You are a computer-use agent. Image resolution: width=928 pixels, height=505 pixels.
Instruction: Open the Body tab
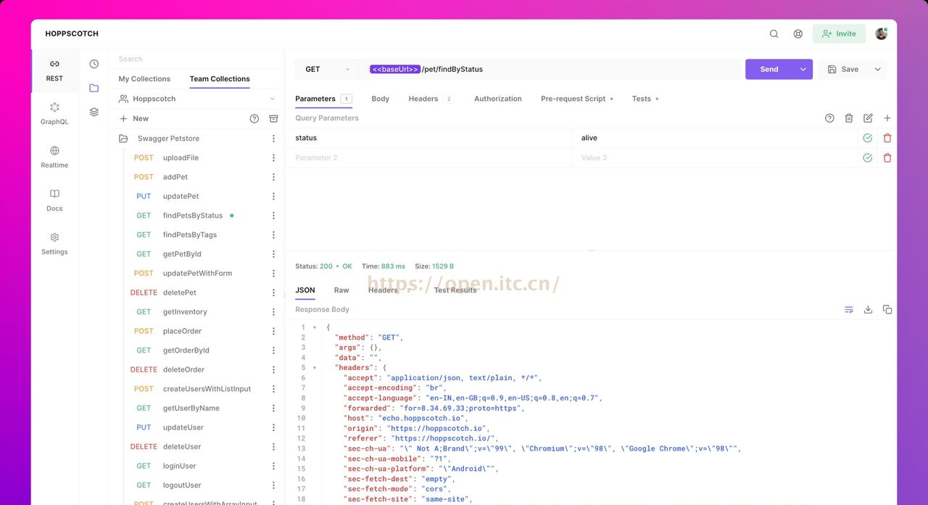coord(380,99)
